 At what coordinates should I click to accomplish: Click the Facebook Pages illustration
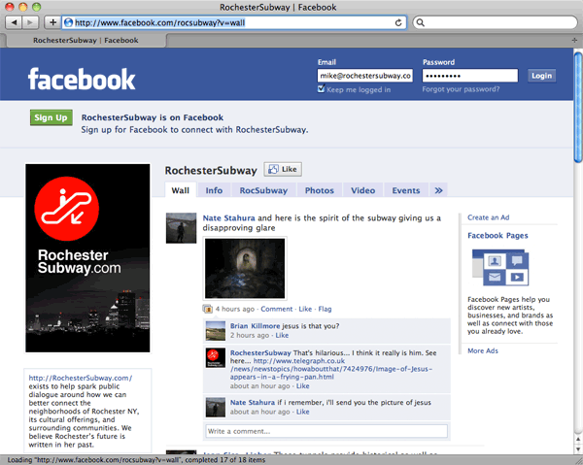pos(500,267)
